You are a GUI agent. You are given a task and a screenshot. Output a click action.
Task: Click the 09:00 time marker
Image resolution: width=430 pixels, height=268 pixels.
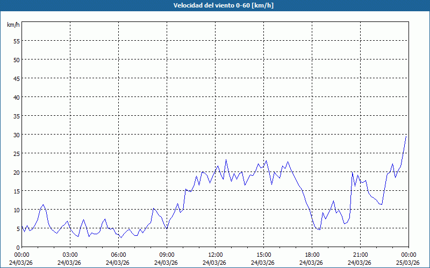tap(167, 255)
